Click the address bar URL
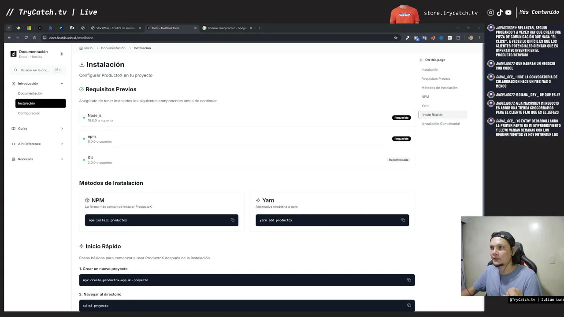The width and height of the screenshot is (564, 317). tap(71, 38)
